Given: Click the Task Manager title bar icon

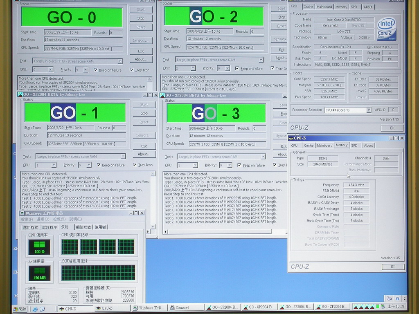Looking at the screenshot, I should click(22, 213).
